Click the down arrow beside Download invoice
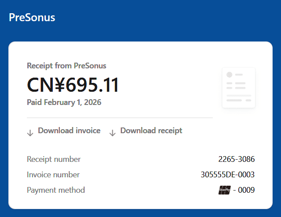 (x=30, y=133)
